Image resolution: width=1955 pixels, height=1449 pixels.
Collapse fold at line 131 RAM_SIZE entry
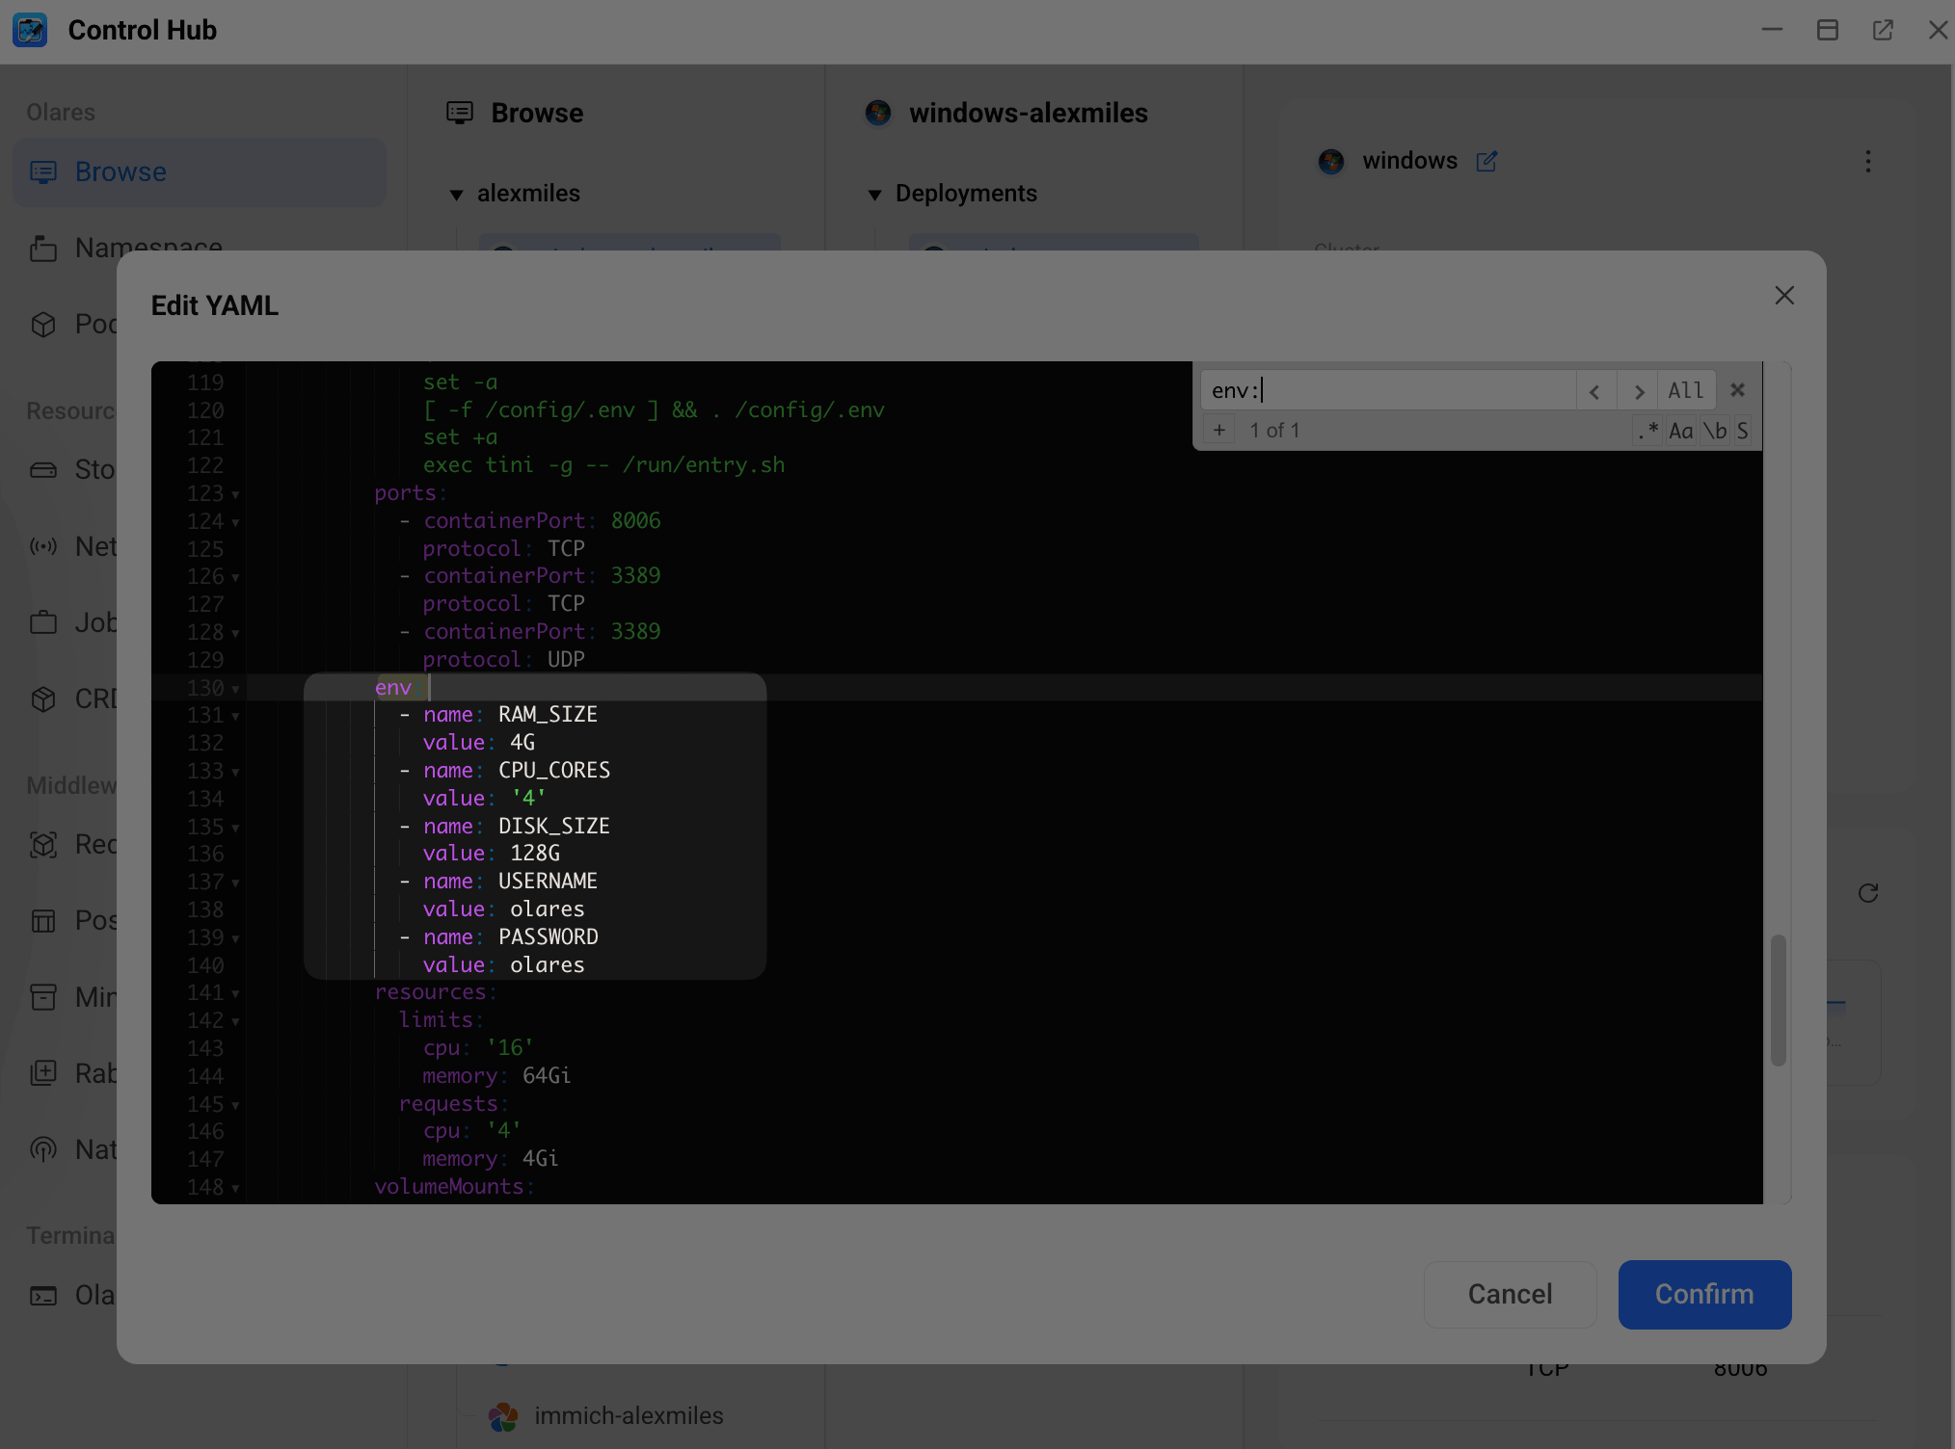[x=235, y=717]
